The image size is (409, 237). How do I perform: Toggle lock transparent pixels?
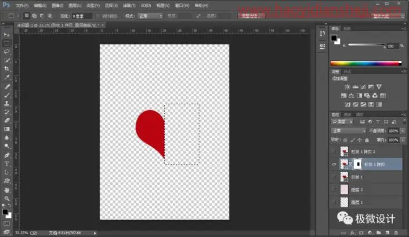point(345,140)
